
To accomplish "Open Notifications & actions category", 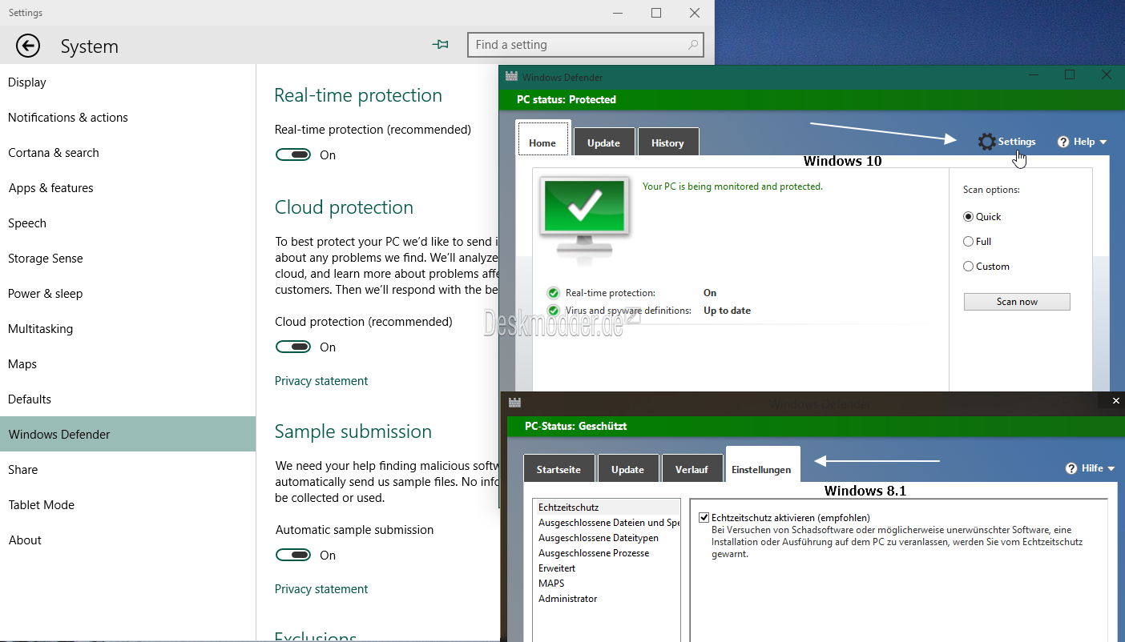I will [x=127, y=118].
